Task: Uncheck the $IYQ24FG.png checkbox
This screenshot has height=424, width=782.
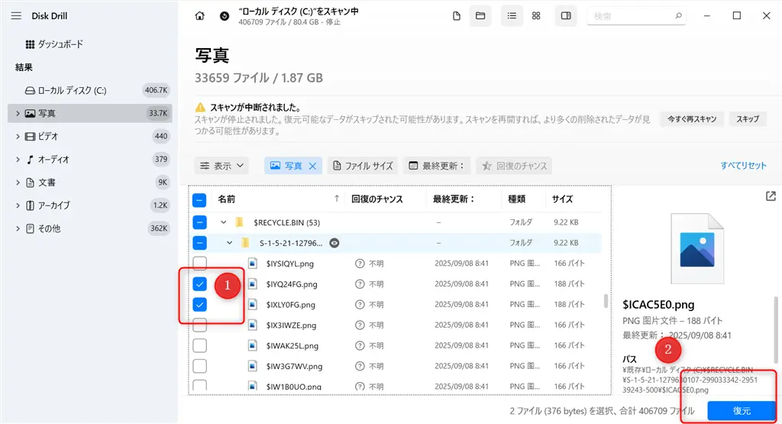Action: (199, 284)
